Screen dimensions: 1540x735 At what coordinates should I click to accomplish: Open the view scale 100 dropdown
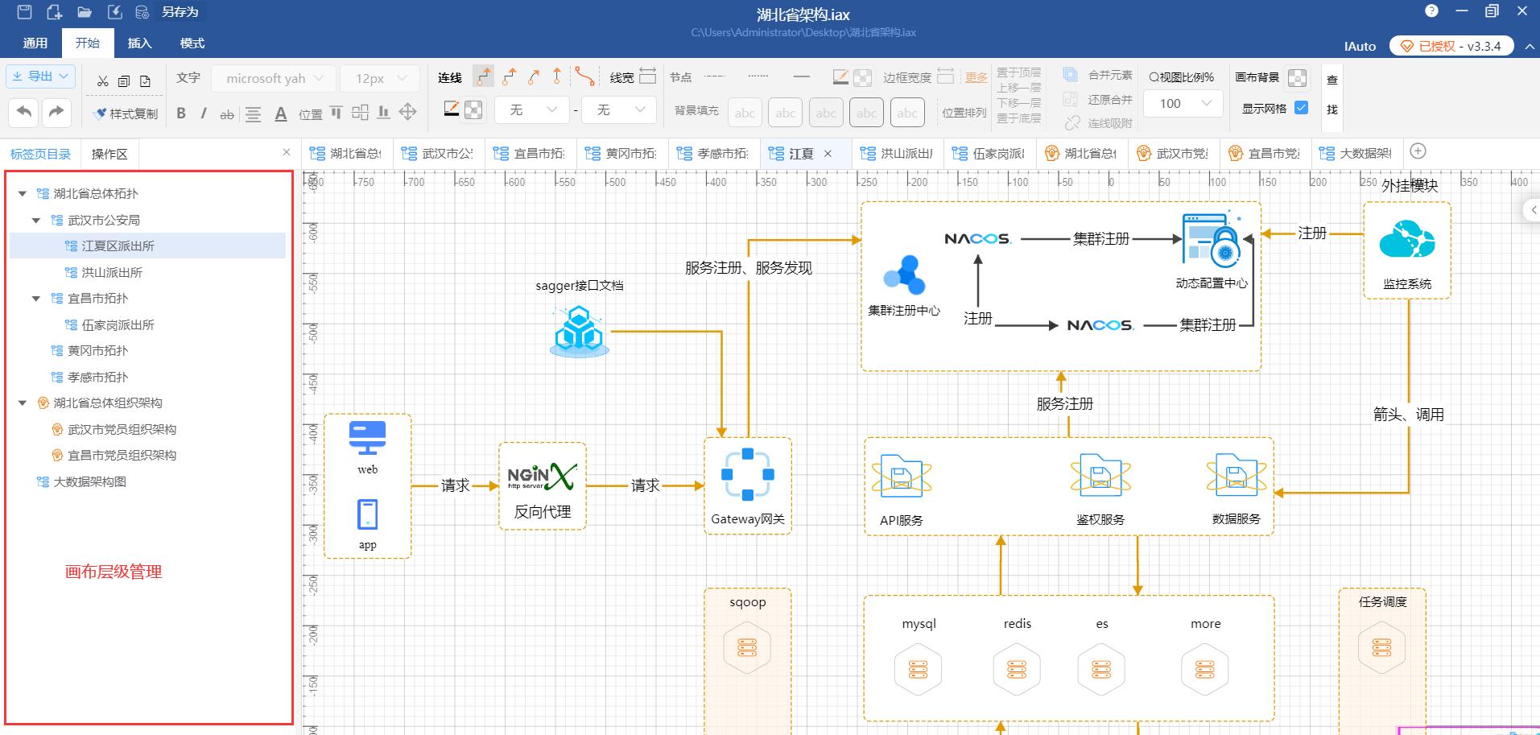click(x=1183, y=103)
